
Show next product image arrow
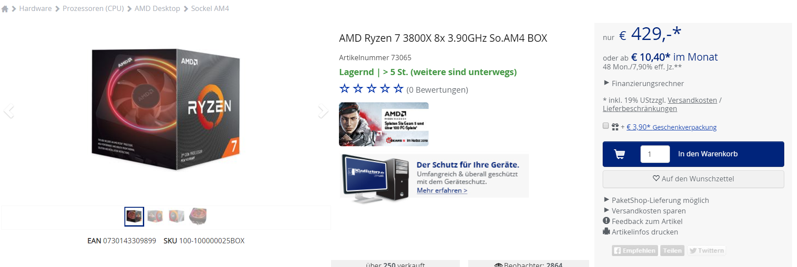point(323,110)
